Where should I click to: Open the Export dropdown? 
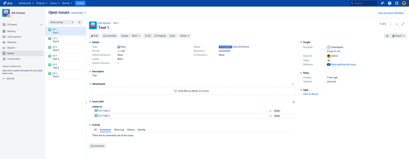(398, 36)
